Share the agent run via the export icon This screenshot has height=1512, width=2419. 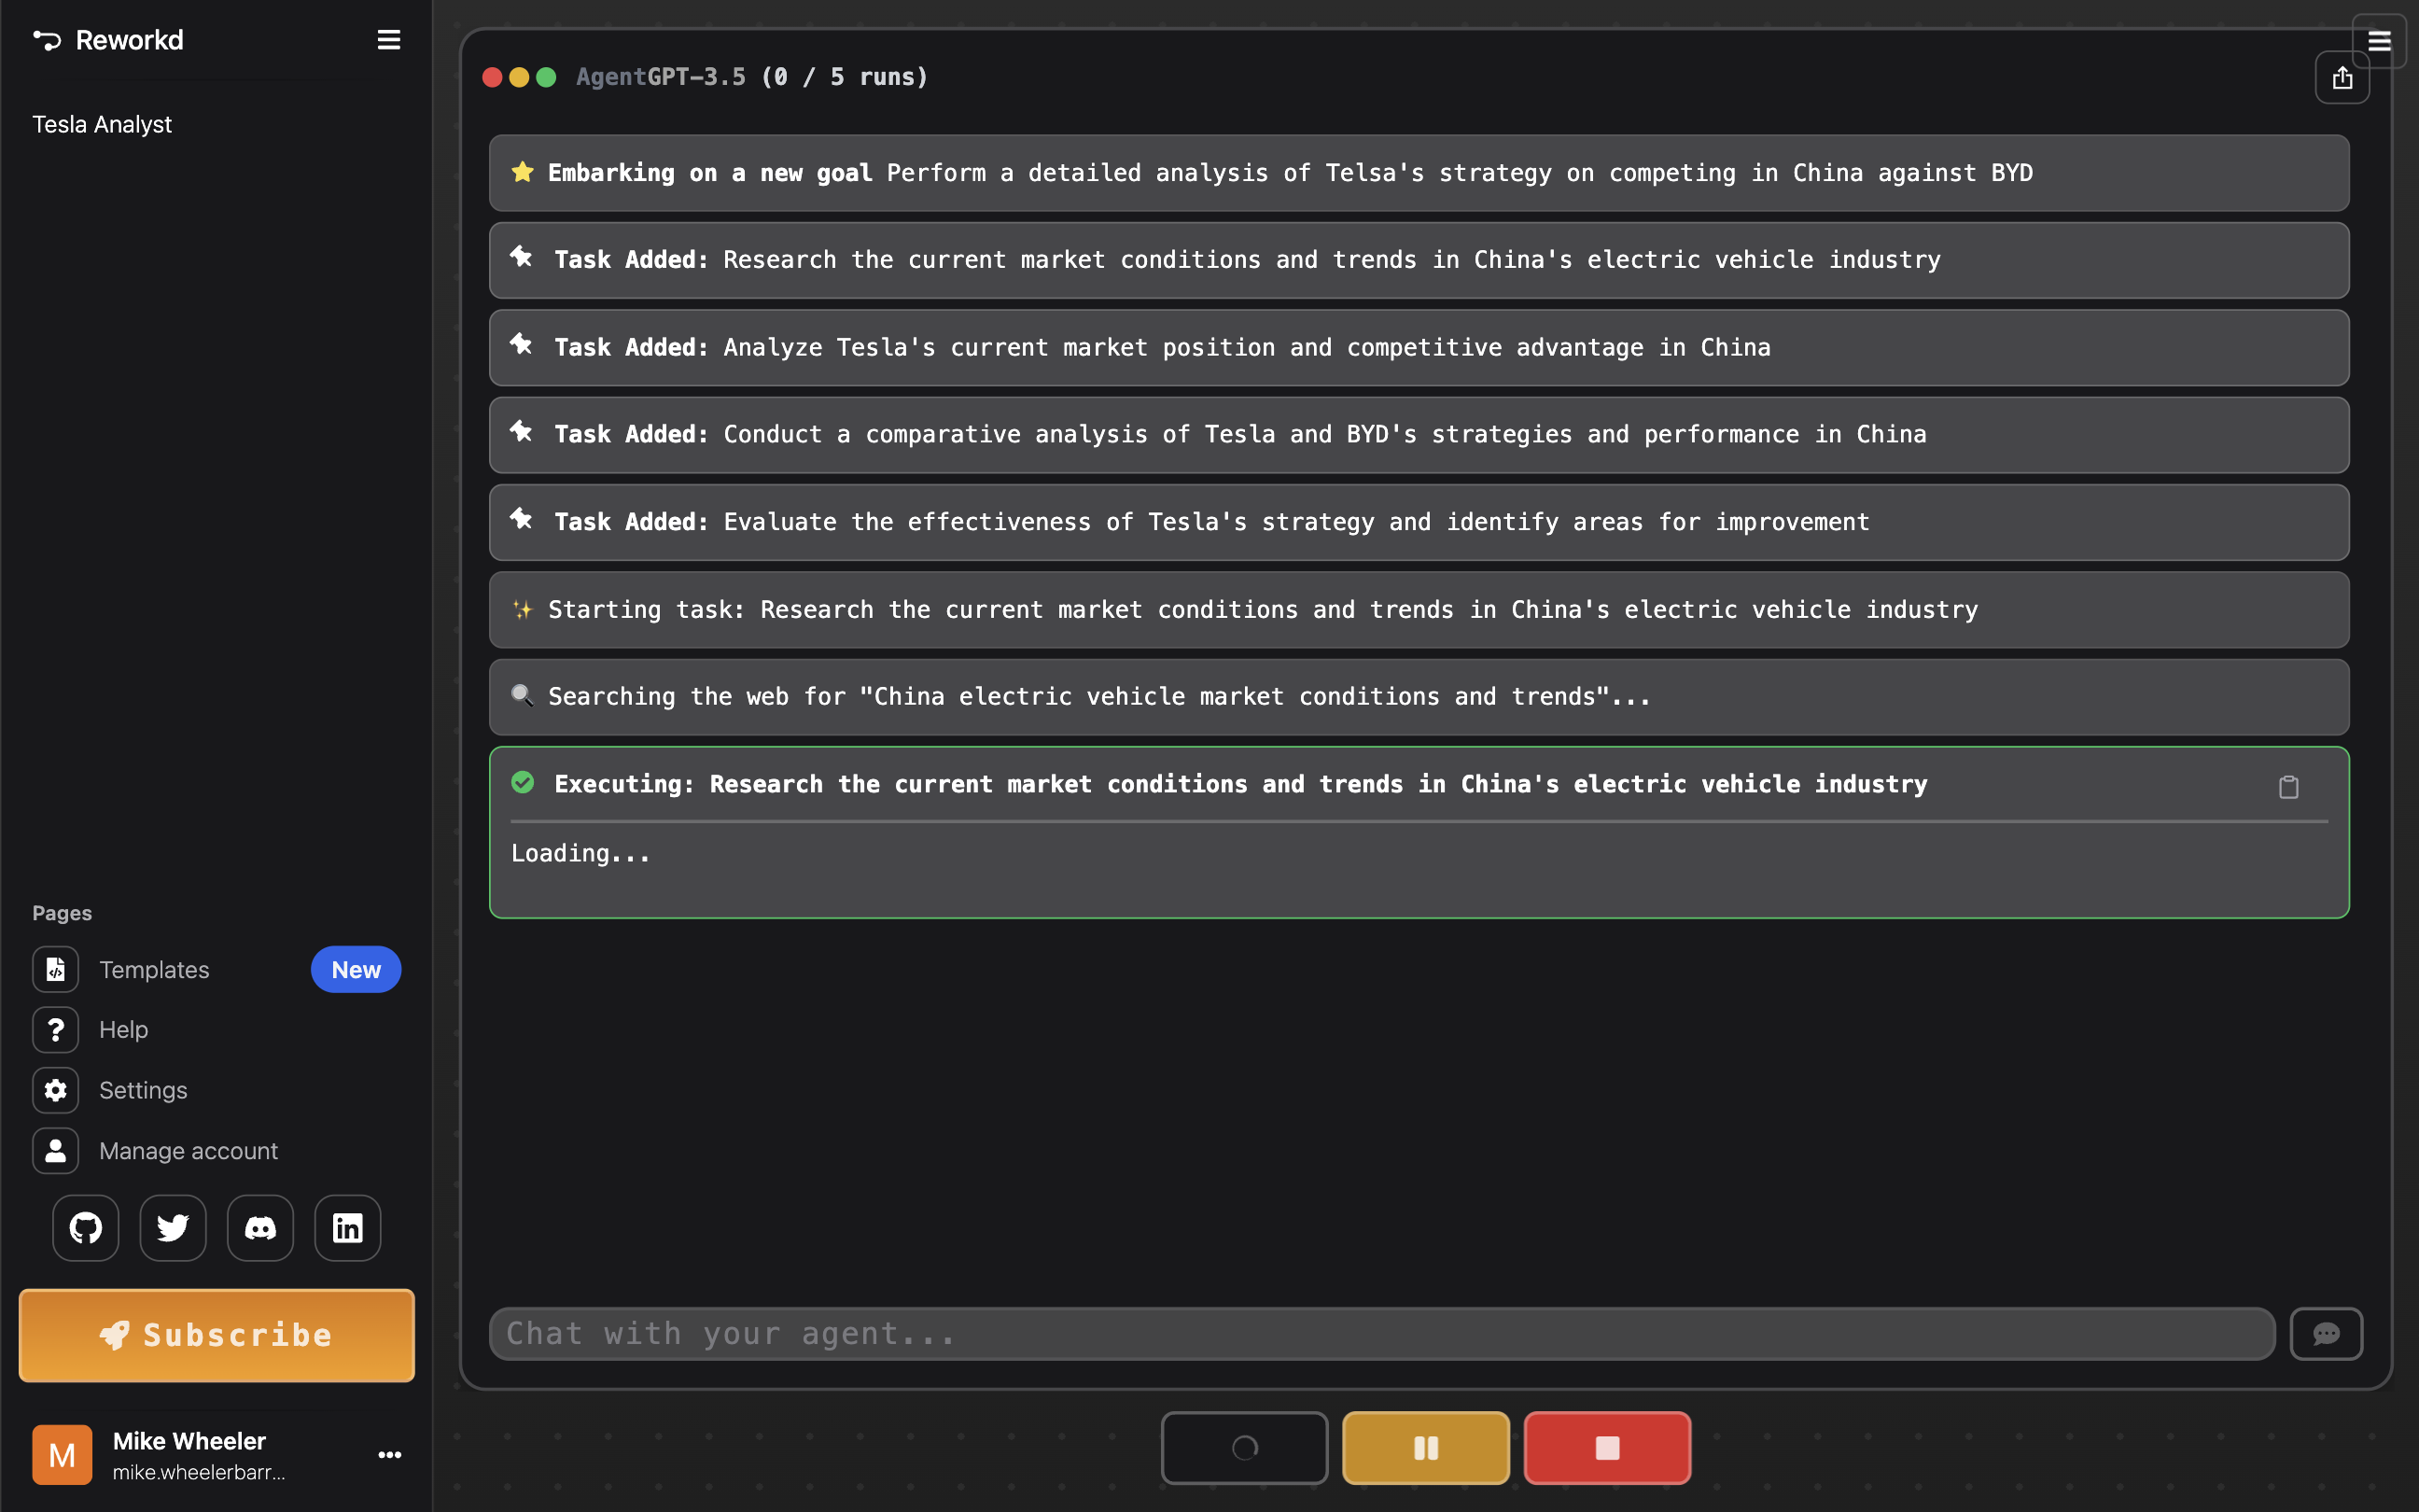pos(2341,77)
